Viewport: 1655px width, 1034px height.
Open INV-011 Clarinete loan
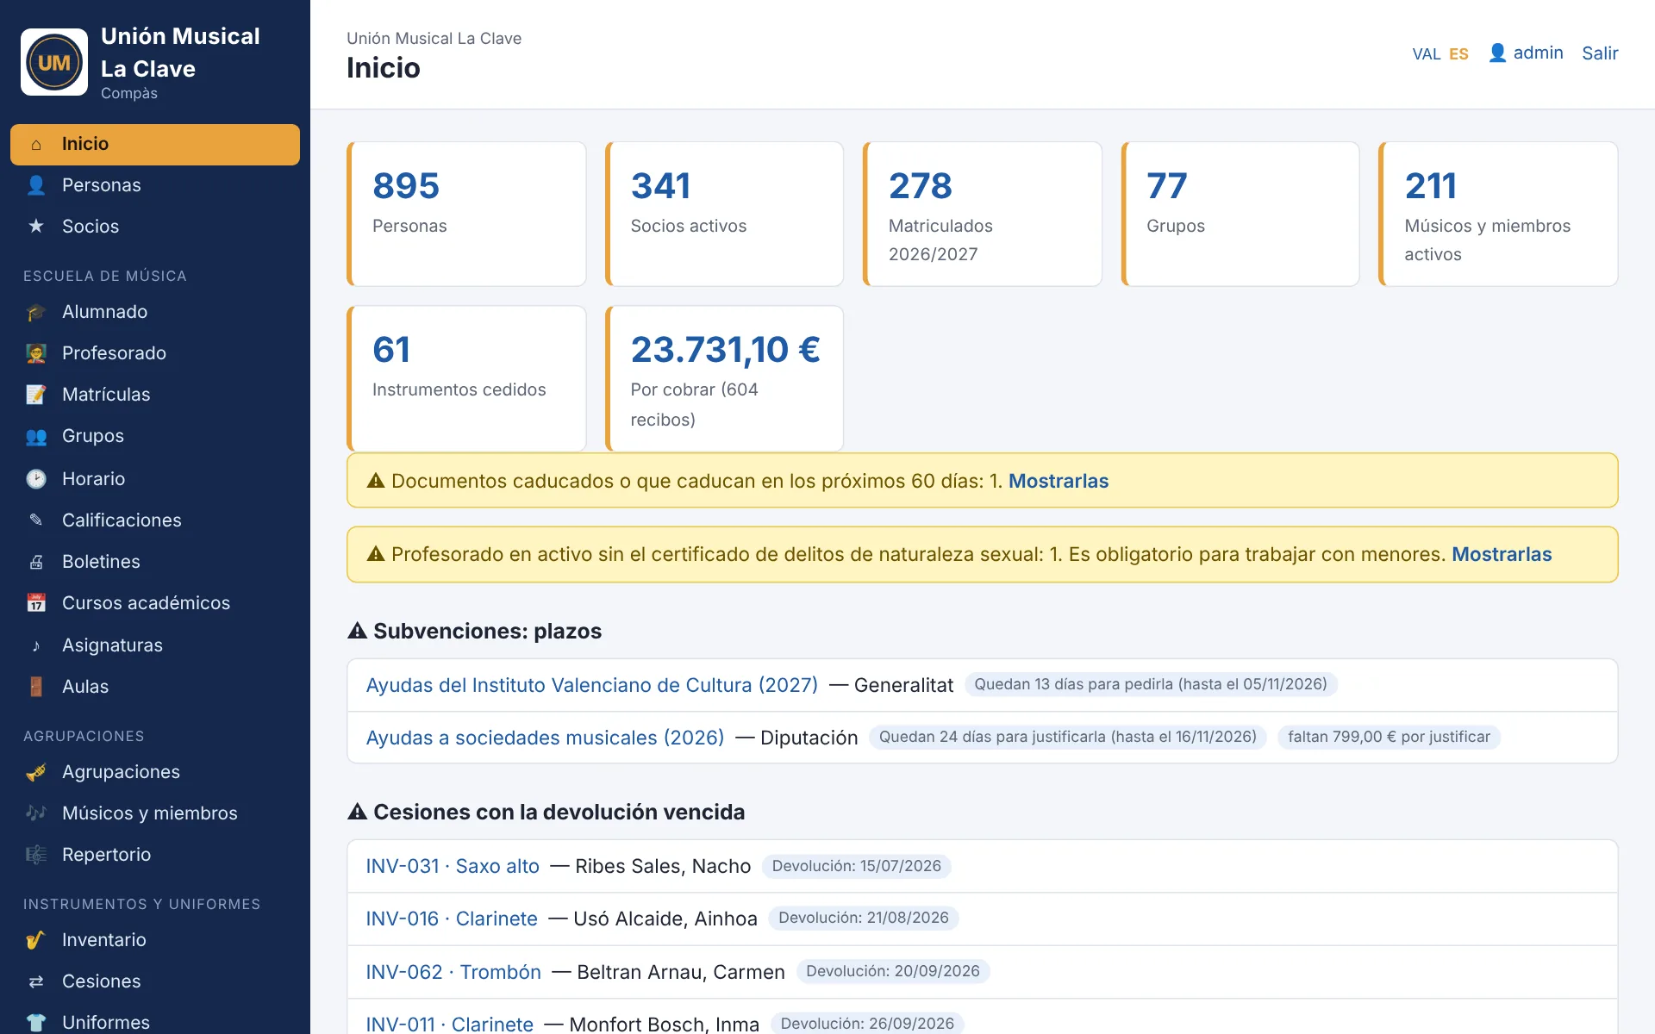pos(450,1024)
